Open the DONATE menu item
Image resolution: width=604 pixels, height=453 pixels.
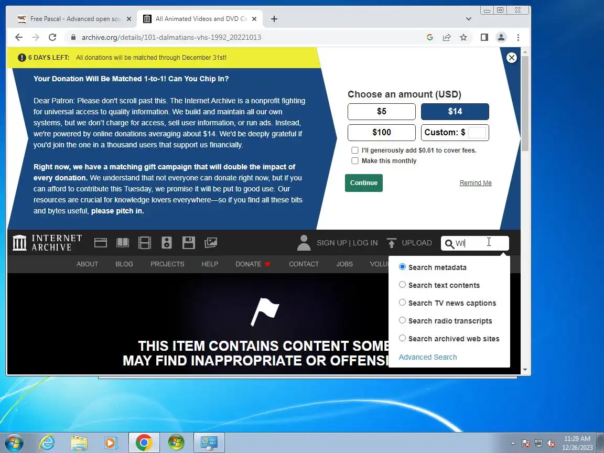253,264
